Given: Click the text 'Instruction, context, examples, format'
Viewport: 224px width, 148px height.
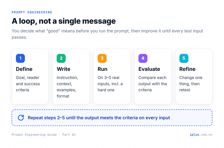Looking at the screenshot, I should point(67,87).
